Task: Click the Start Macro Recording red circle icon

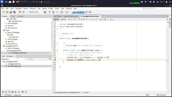Action: 105,19
